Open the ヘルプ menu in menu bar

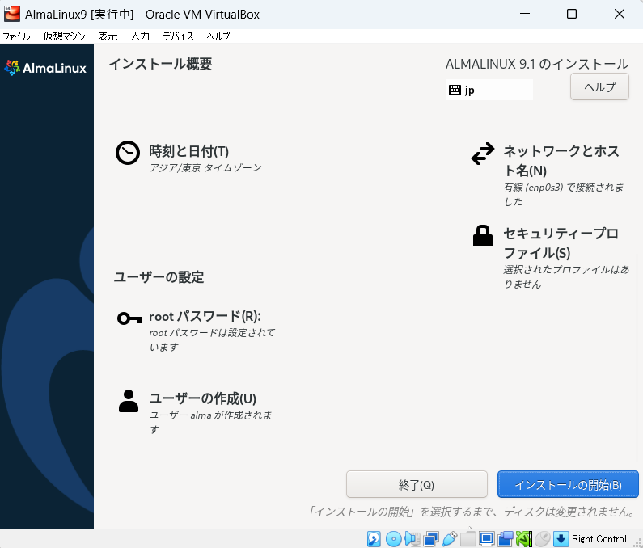tap(218, 36)
